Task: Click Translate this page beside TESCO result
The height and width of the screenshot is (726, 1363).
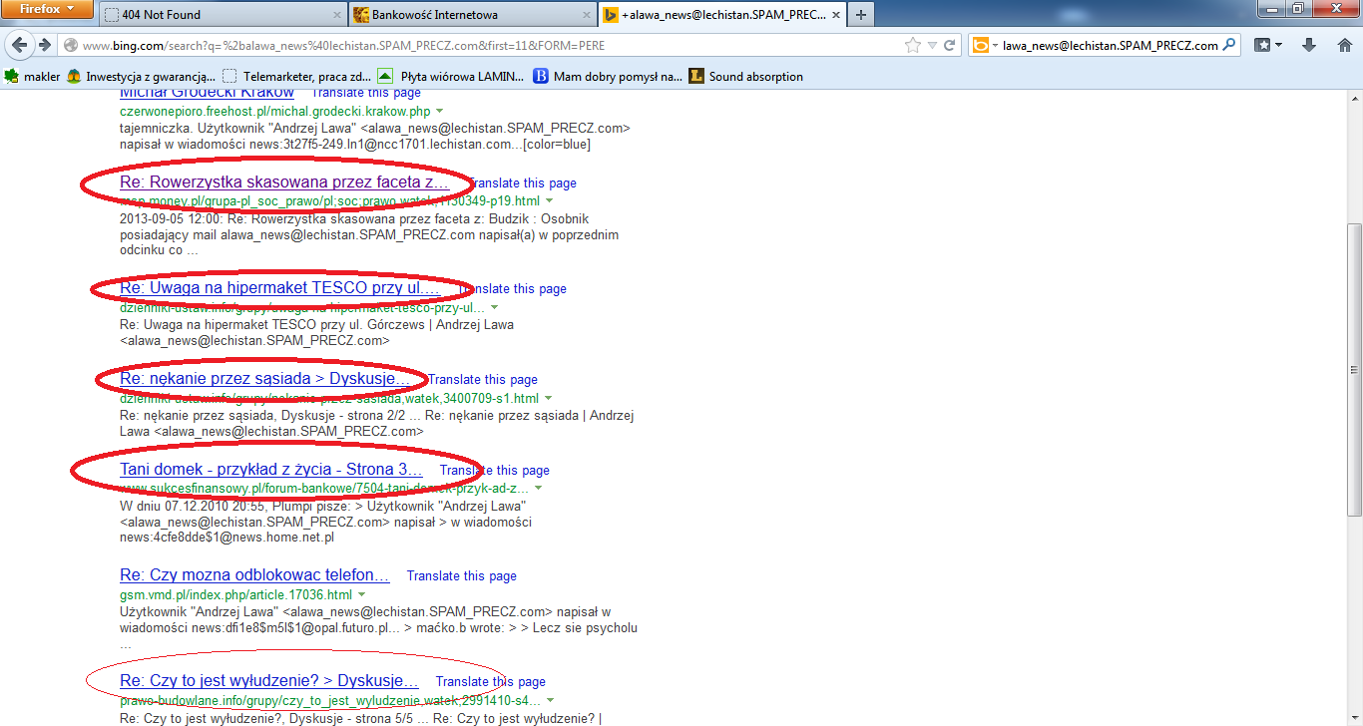Action: tap(512, 289)
